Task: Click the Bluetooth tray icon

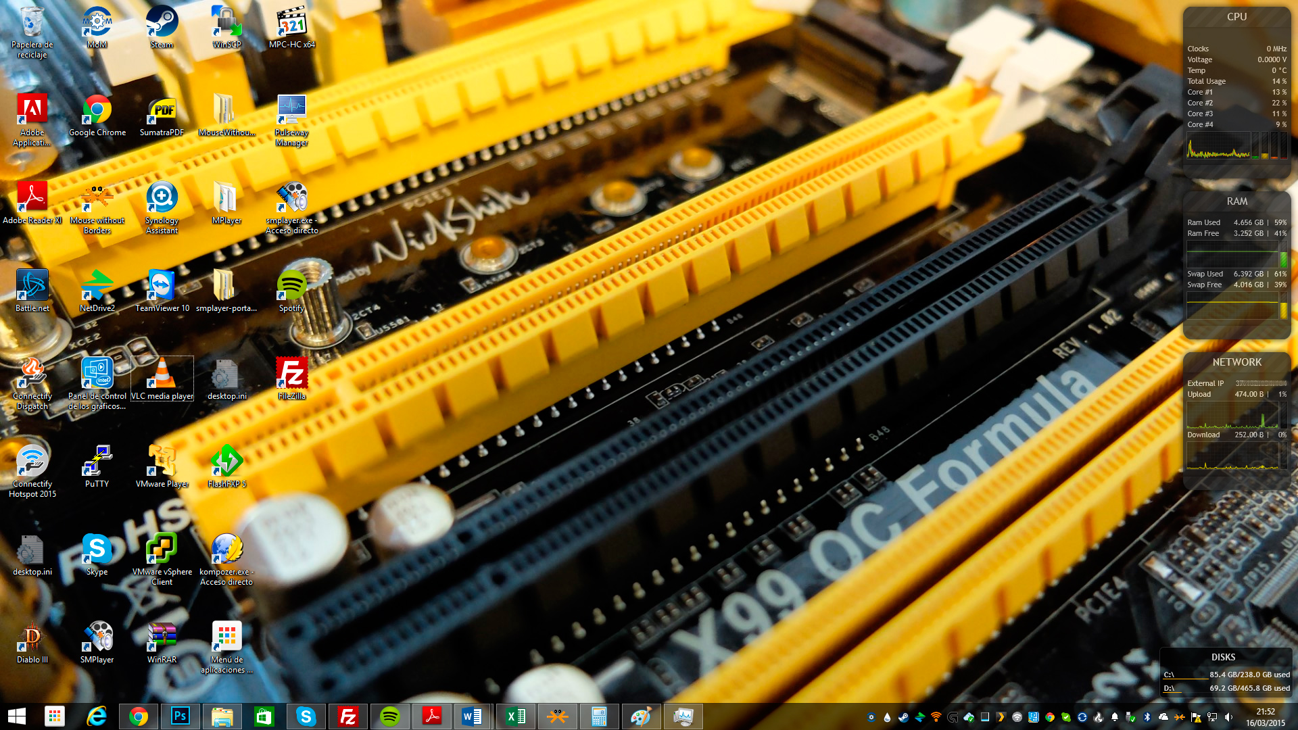Action: point(1147,717)
